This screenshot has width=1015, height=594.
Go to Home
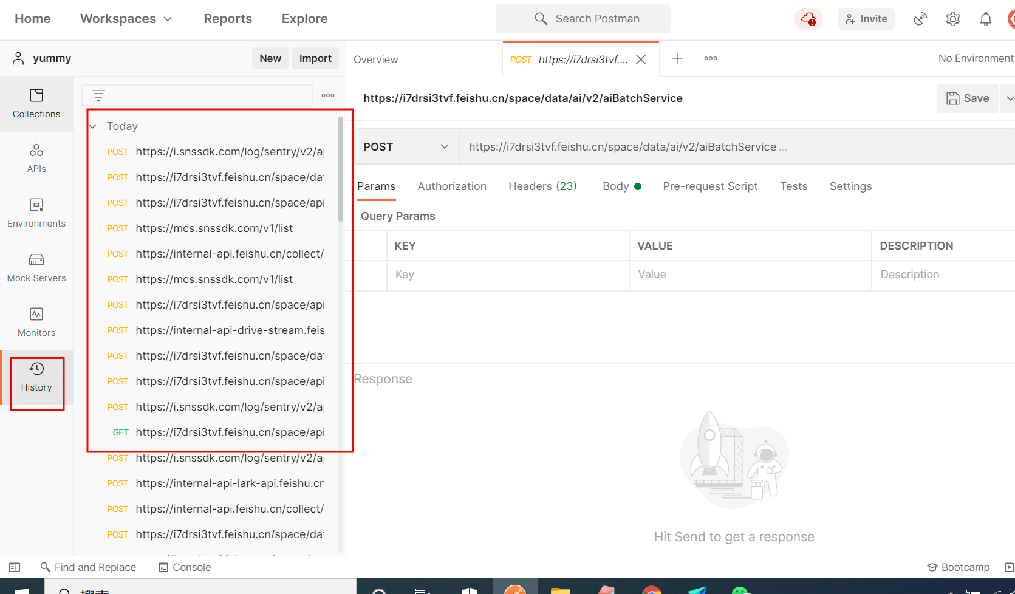33,19
